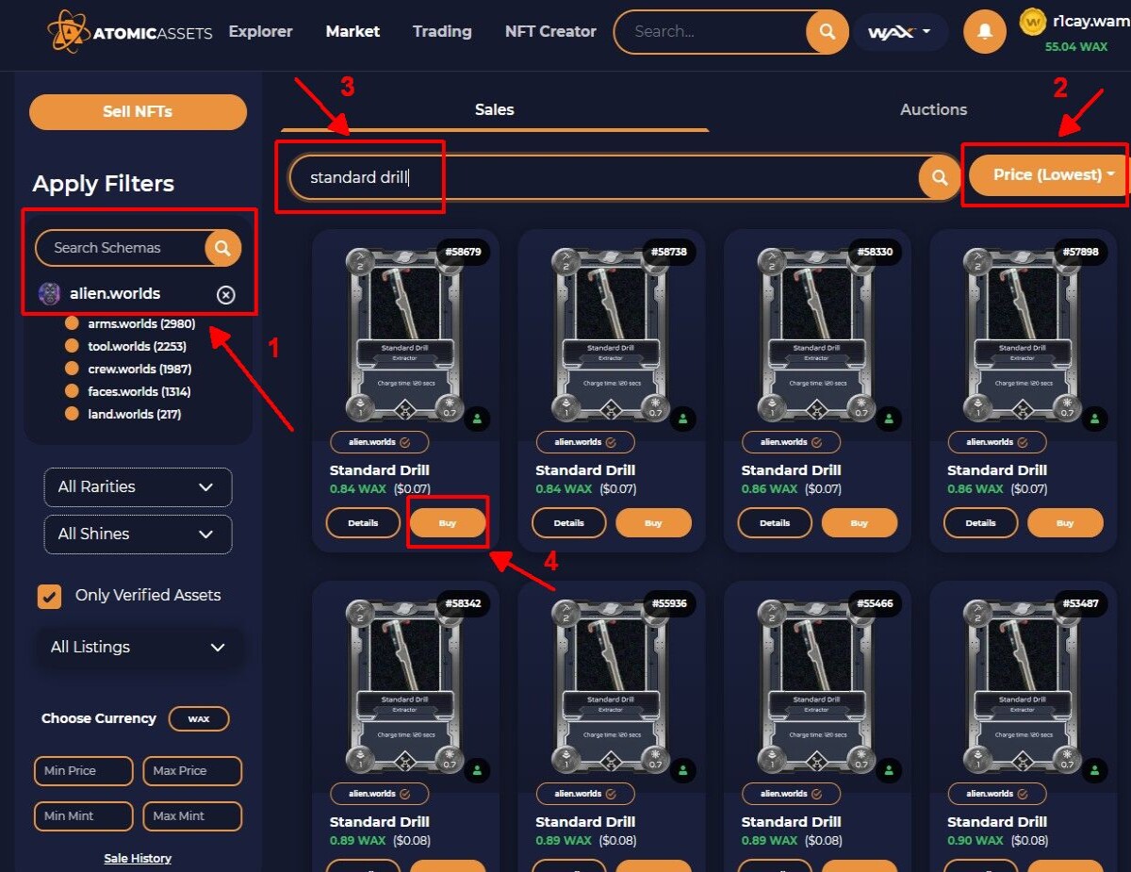Viewport: 1131px width, 872px height.
Task: Click the Search Schemas input field
Action: [120, 248]
